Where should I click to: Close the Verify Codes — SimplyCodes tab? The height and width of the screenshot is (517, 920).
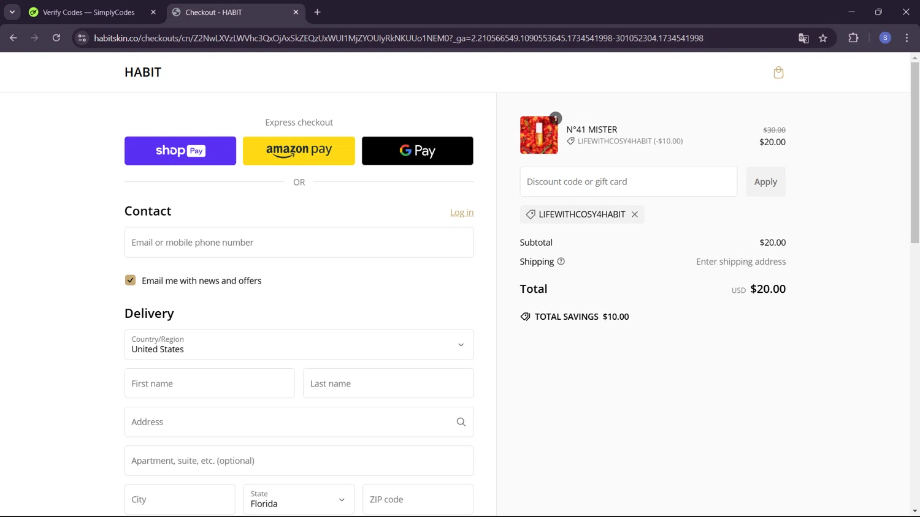click(x=153, y=12)
